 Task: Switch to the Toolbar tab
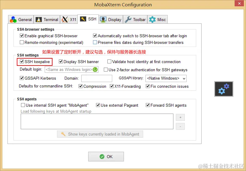tap(135, 20)
